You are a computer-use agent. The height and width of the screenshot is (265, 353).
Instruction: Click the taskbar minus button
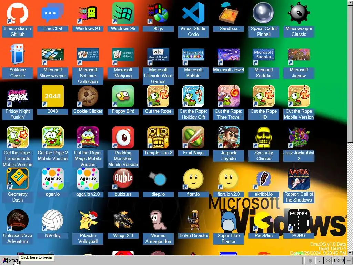349,261
